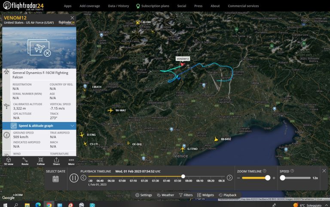Open the Subscription plans page
Screen dimensions: 330x207
point(153,6)
